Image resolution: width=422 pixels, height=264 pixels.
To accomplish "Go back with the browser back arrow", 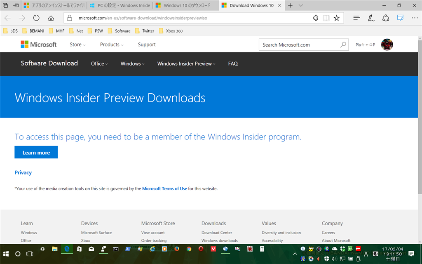I will 7,18.
